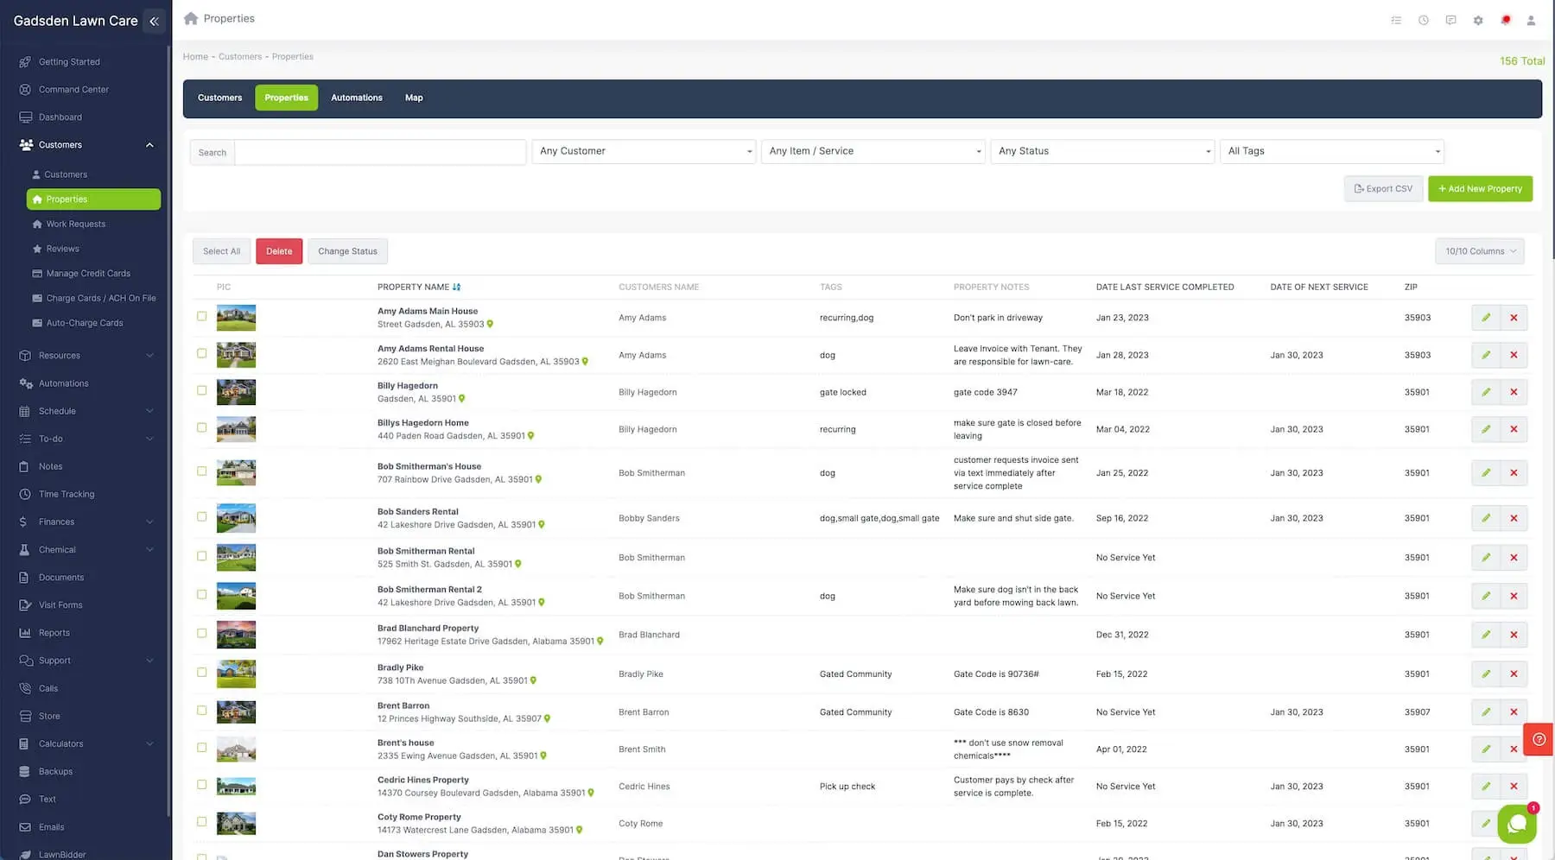The width and height of the screenshot is (1555, 860).
Task: Click the edit pencil for Billy Hagedorn
Action: click(x=1485, y=392)
